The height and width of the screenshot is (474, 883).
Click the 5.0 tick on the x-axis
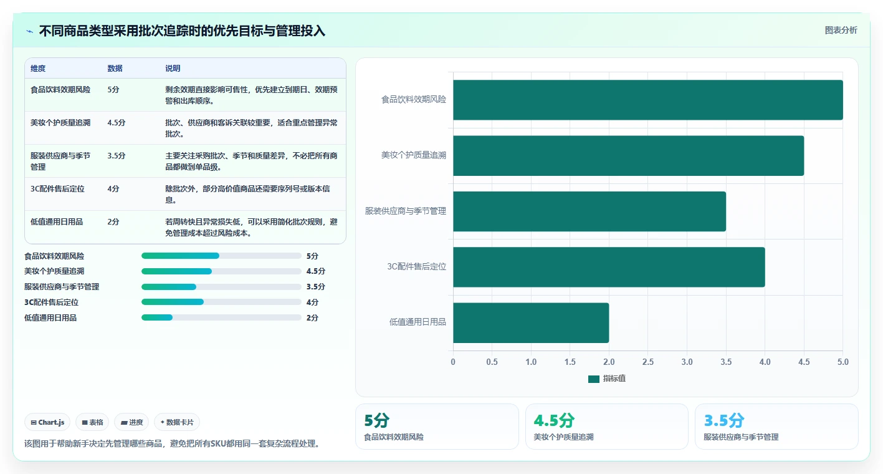(842, 362)
